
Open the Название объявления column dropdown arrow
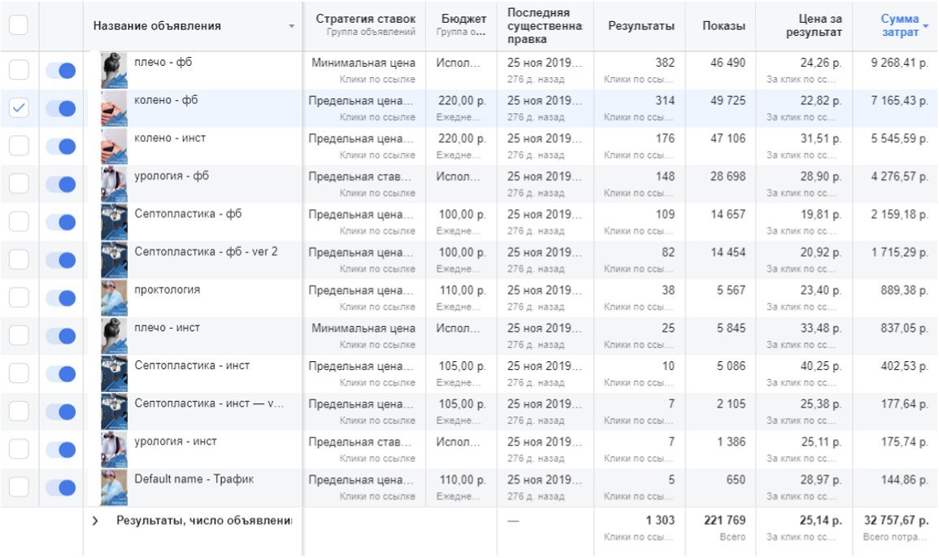click(x=292, y=27)
